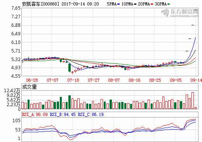Click the topmost limit-up candle near 7.65
This screenshot has height=142, width=202.
[x=195, y=10]
